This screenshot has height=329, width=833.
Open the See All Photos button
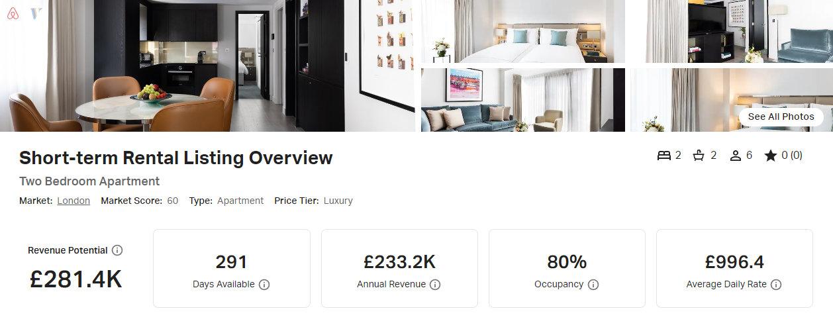click(781, 117)
